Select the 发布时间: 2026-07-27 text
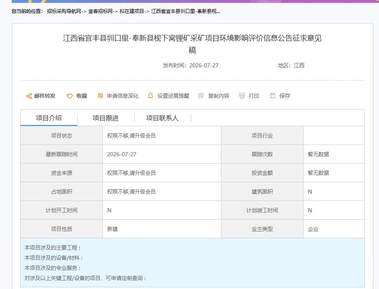 tap(191, 66)
